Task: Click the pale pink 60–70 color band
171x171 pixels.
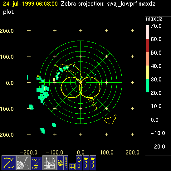Action: click(x=148, y=32)
